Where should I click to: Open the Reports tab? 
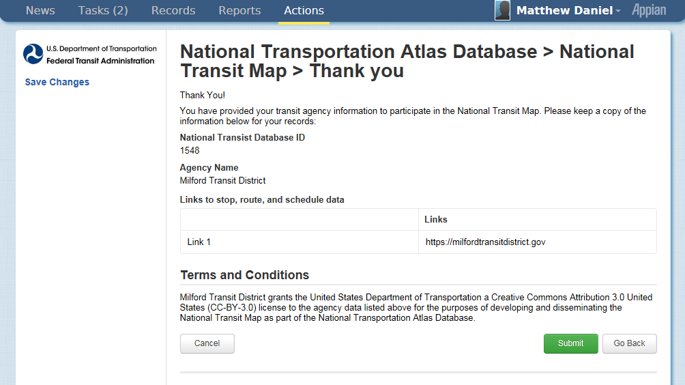click(x=239, y=11)
